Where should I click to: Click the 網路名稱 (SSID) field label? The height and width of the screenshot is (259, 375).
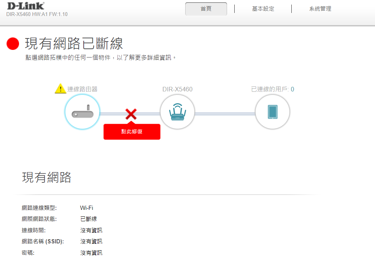[x=43, y=241]
